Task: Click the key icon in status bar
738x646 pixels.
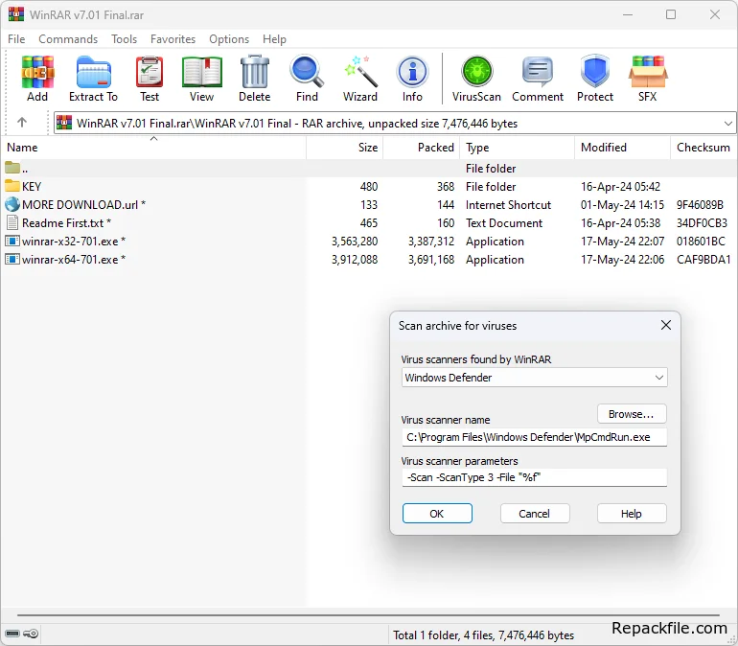Action: pos(31,634)
